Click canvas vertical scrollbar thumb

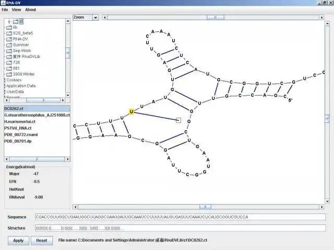[x=327, y=119]
